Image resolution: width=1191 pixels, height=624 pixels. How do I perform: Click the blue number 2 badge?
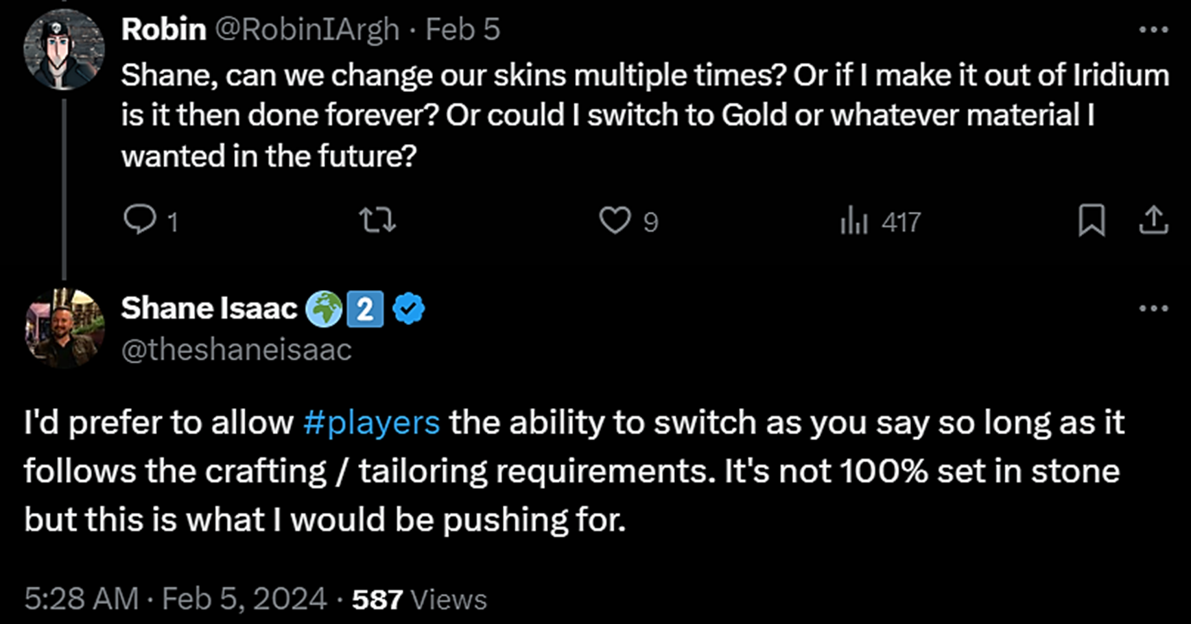coord(365,309)
